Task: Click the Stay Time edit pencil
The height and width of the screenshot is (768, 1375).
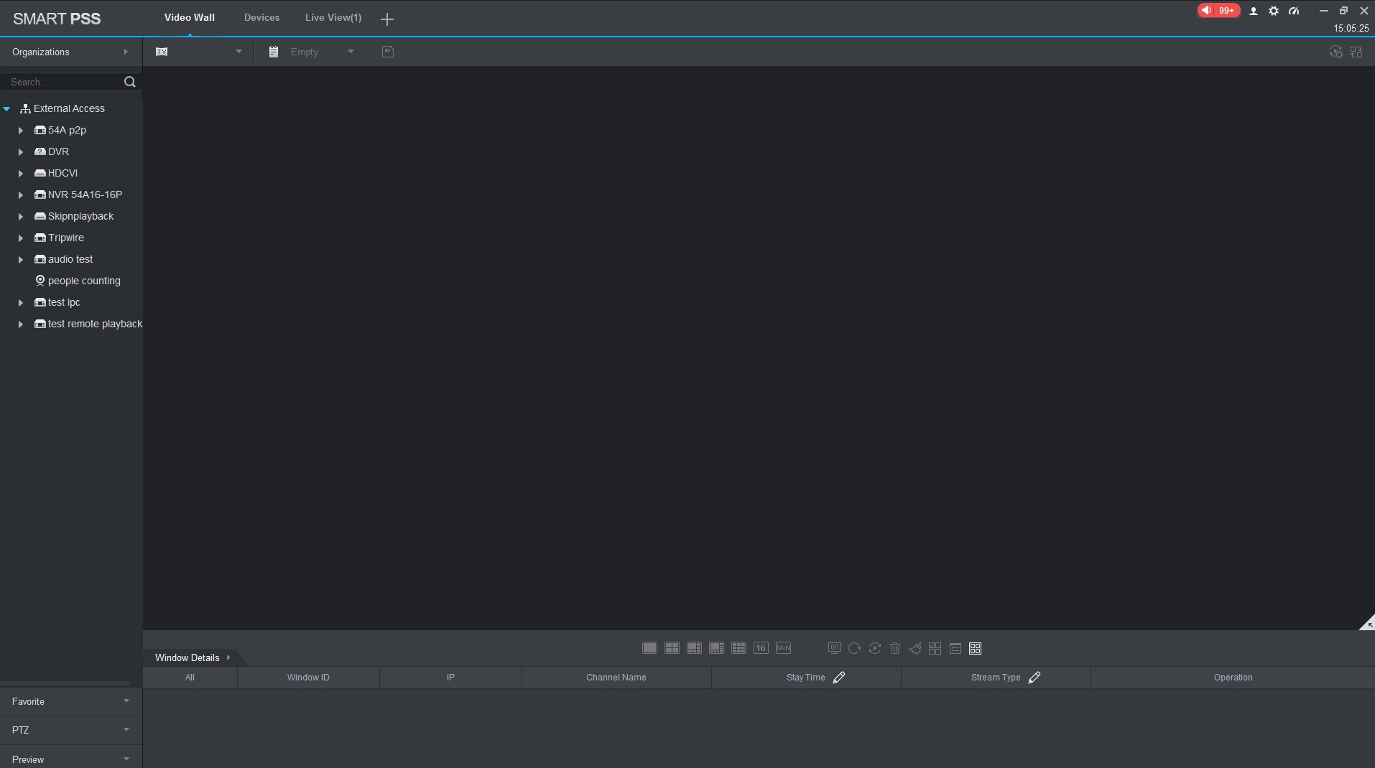Action: (x=838, y=678)
